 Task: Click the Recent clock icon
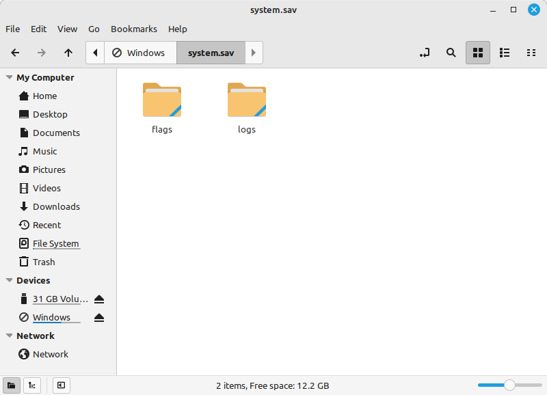(x=24, y=225)
